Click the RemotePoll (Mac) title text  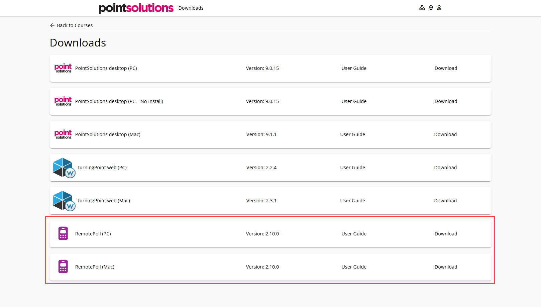point(95,267)
